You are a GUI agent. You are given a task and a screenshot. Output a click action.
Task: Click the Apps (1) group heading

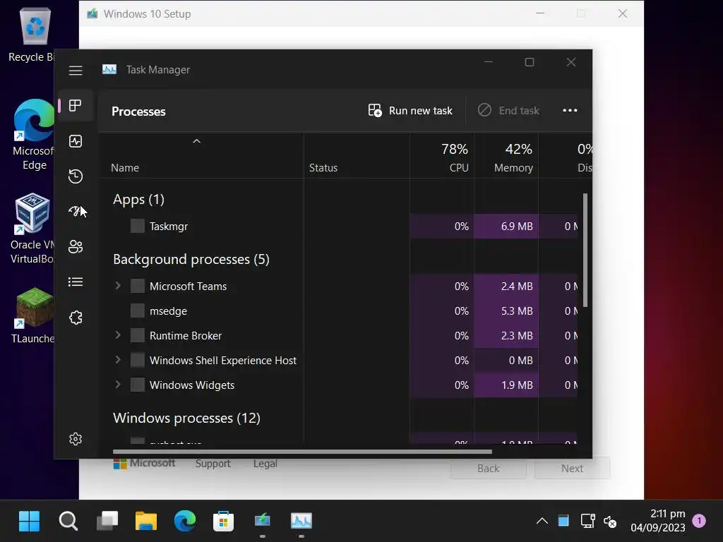tap(139, 200)
